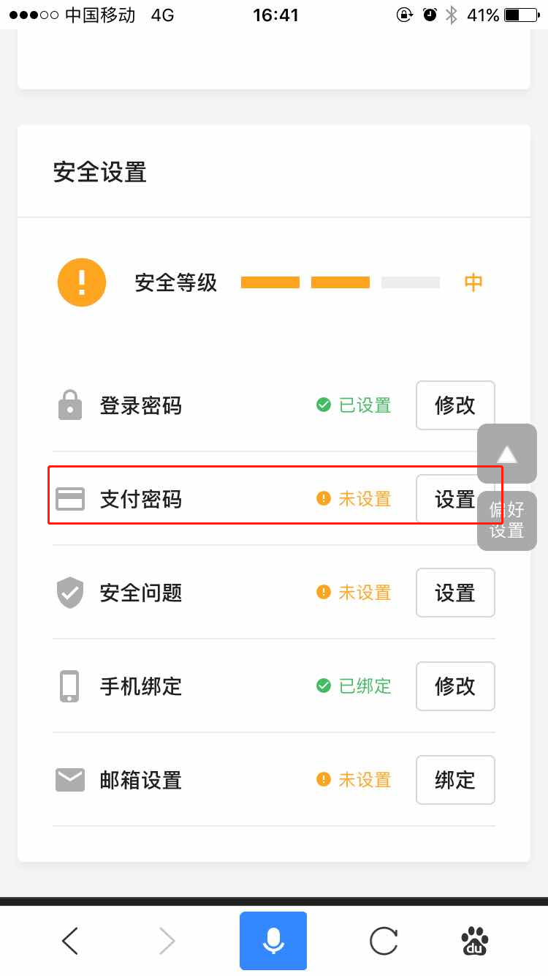This screenshot has height=976, width=548.
Task: Open the Baidu paw home icon
Action: coord(475,941)
